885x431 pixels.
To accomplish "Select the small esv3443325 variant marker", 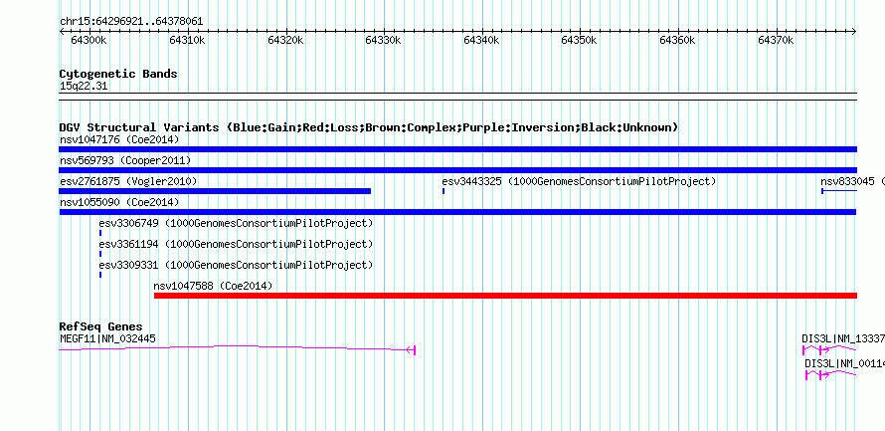I will point(443,191).
